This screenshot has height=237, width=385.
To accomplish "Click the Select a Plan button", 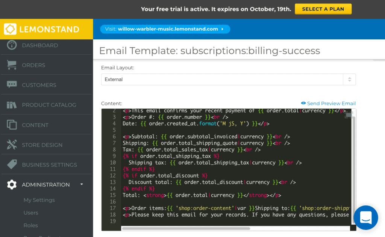I will click(x=323, y=9).
